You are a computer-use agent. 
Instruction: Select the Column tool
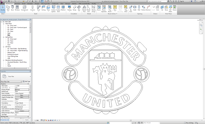(33, 8)
